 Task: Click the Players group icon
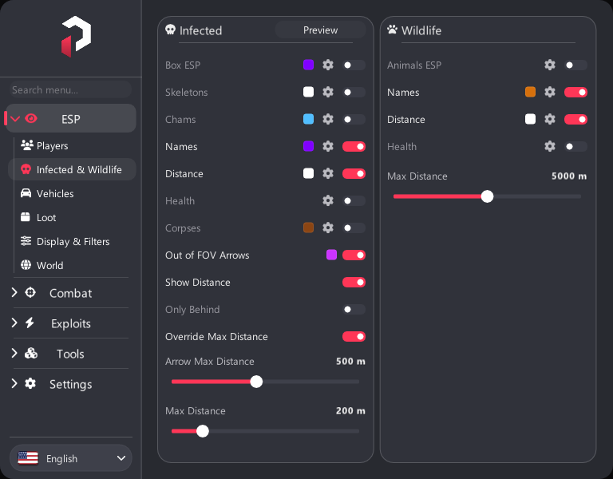point(26,145)
